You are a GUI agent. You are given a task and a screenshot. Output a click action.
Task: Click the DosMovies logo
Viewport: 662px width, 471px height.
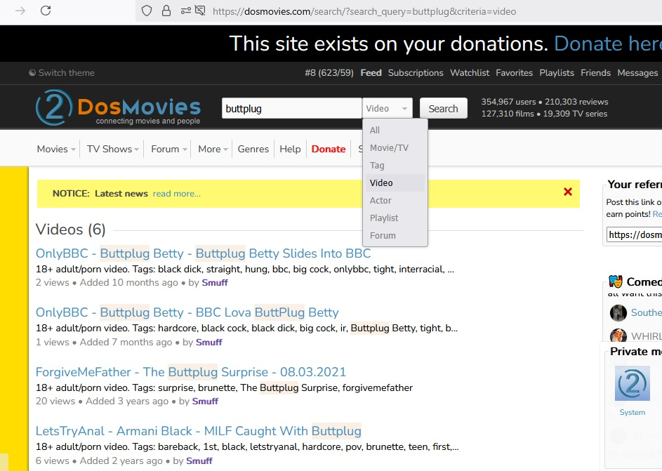[x=118, y=107]
